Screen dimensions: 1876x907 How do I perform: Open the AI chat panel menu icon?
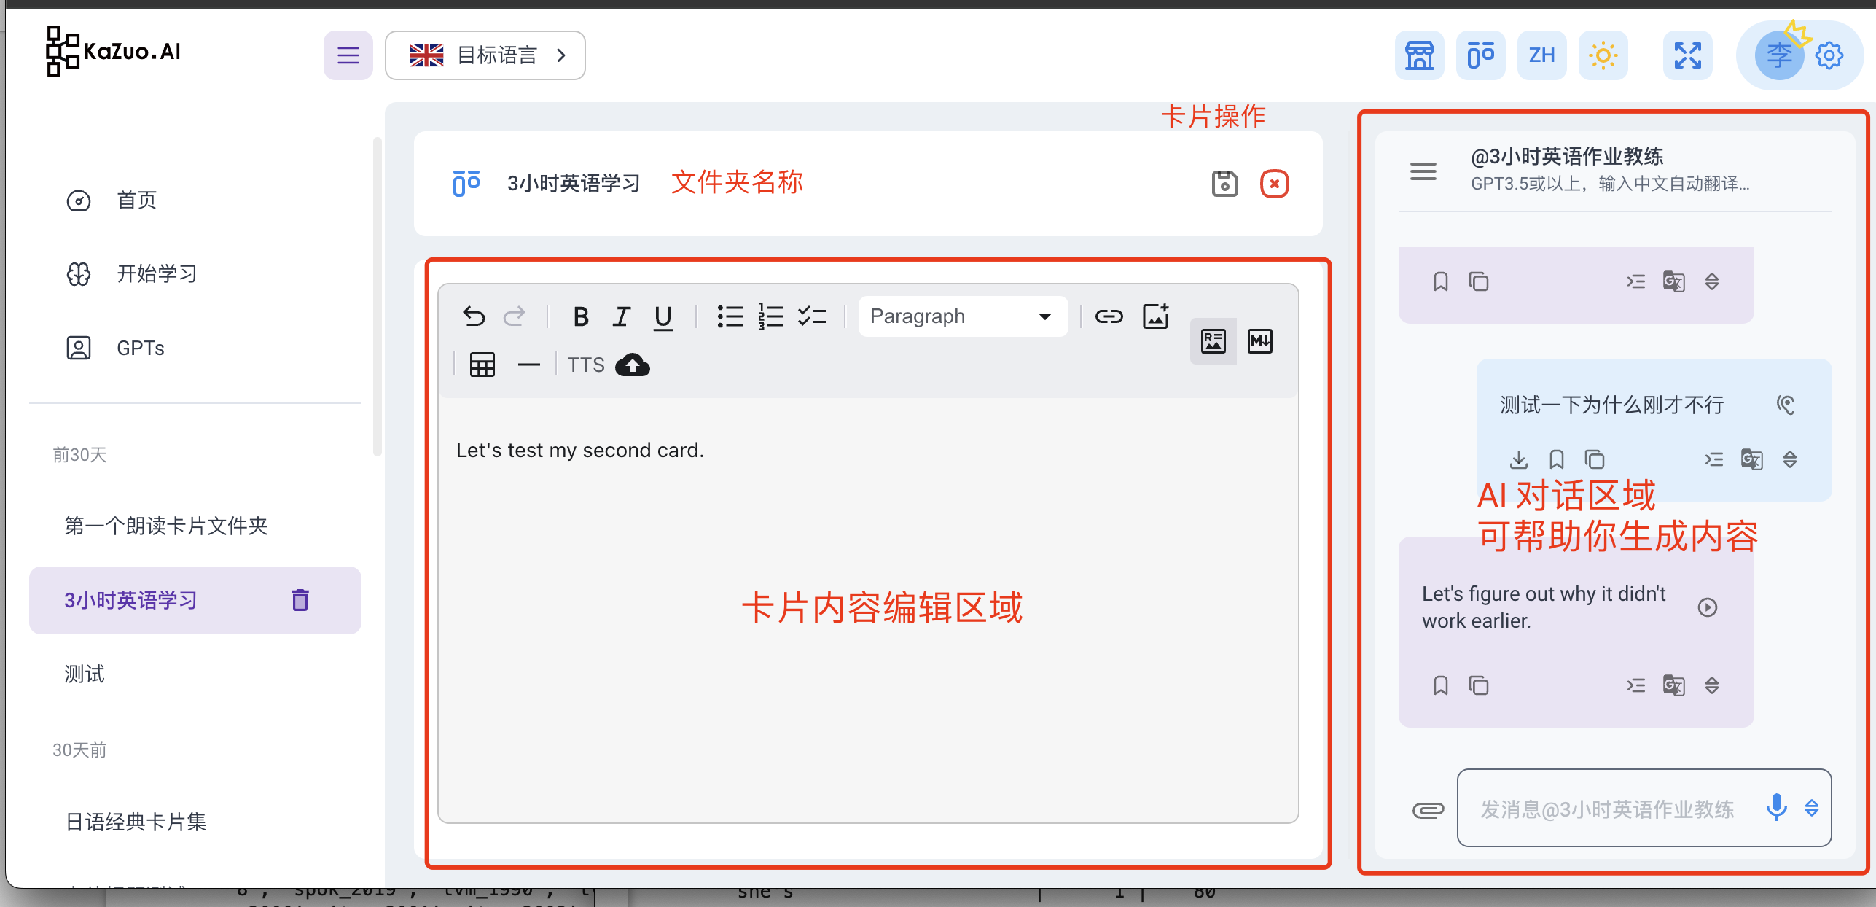tap(1423, 171)
